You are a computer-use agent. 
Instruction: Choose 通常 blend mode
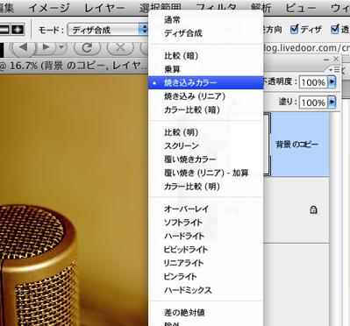pyautogui.click(x=206, y=20)
